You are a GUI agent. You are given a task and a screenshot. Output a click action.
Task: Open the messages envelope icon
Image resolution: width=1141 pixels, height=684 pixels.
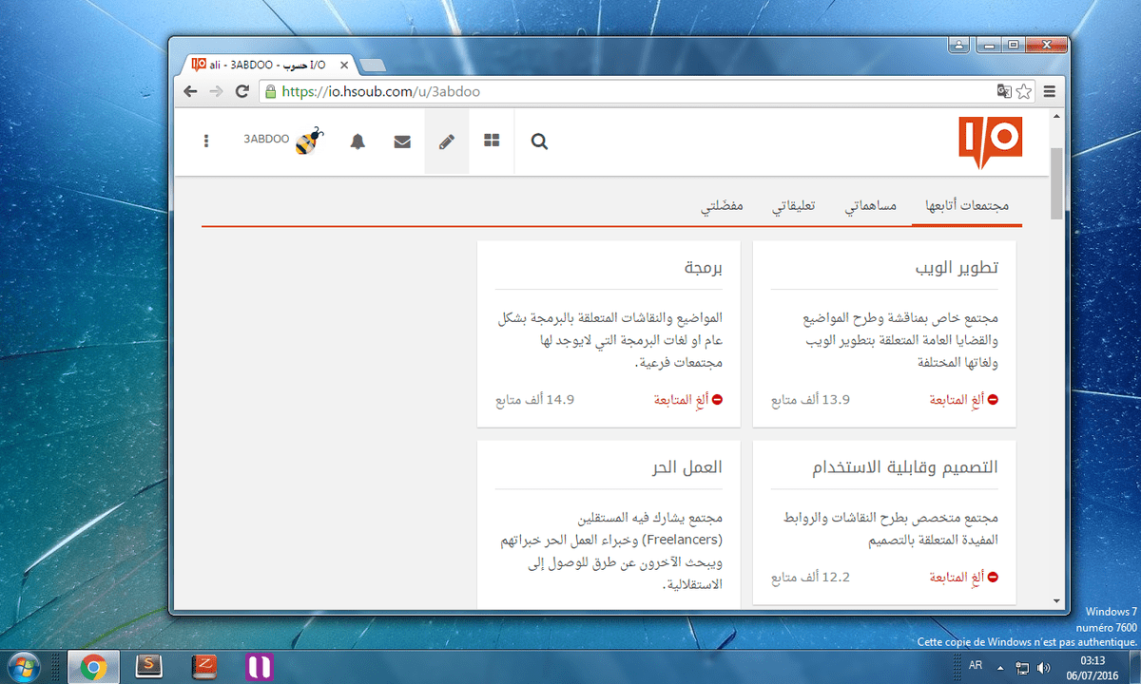click(402, 142)
